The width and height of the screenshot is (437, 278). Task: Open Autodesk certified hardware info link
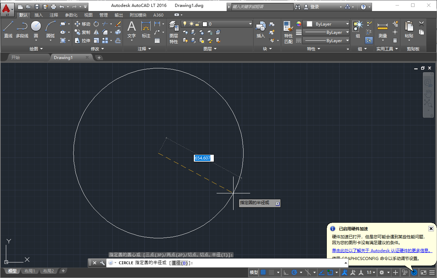[x=382, y=251]
